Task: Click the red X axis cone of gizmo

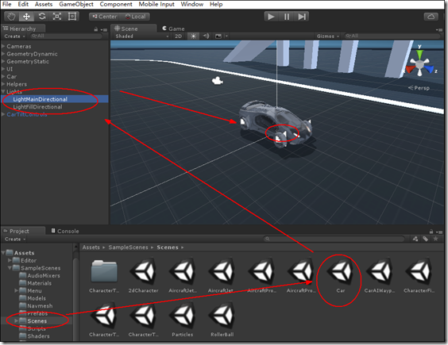Action: (410, 69)
